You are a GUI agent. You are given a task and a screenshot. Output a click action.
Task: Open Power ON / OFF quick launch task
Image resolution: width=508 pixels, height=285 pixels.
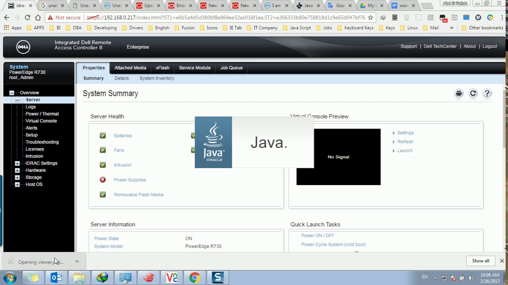pos(317,236)
